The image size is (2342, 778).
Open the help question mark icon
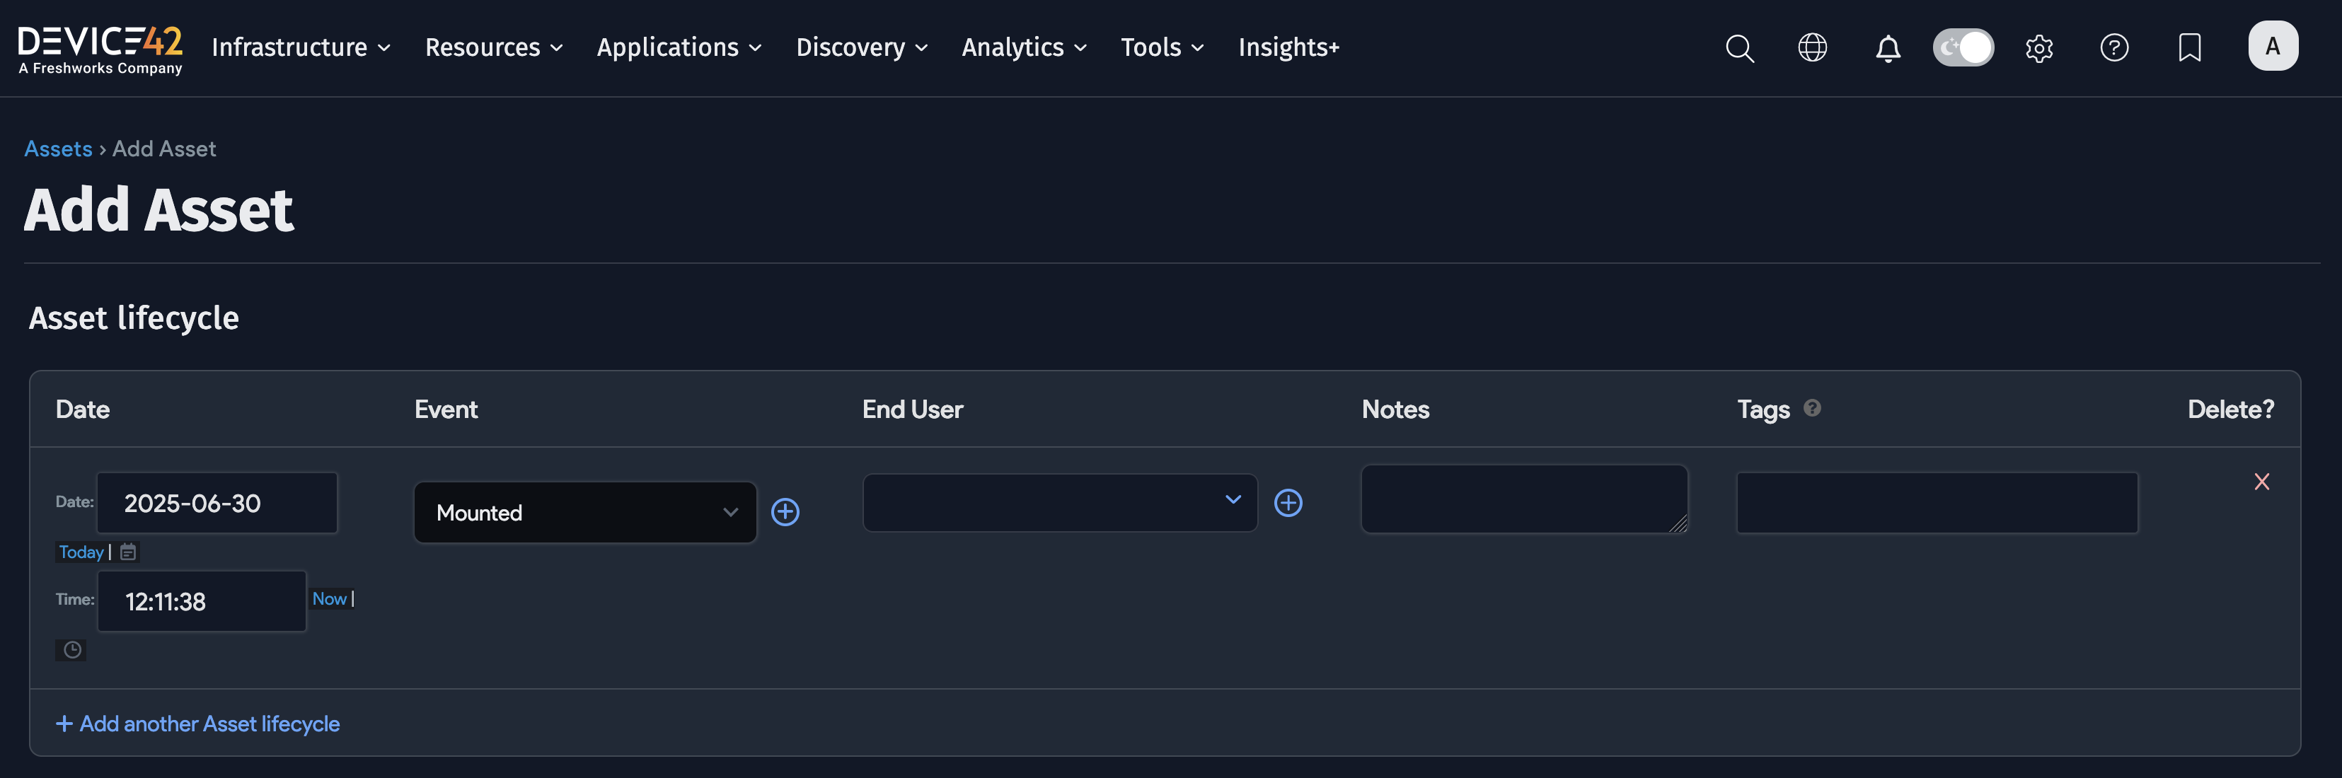pyautogui.click(x=2113, y=48)
